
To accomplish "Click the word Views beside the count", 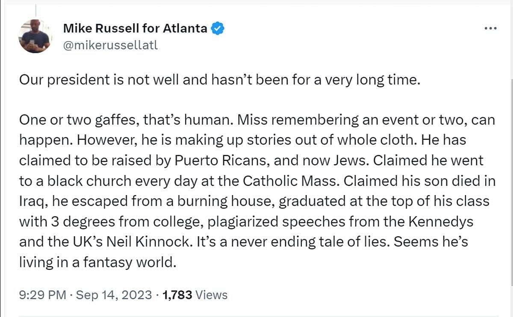I will click(x=212, y=295).
